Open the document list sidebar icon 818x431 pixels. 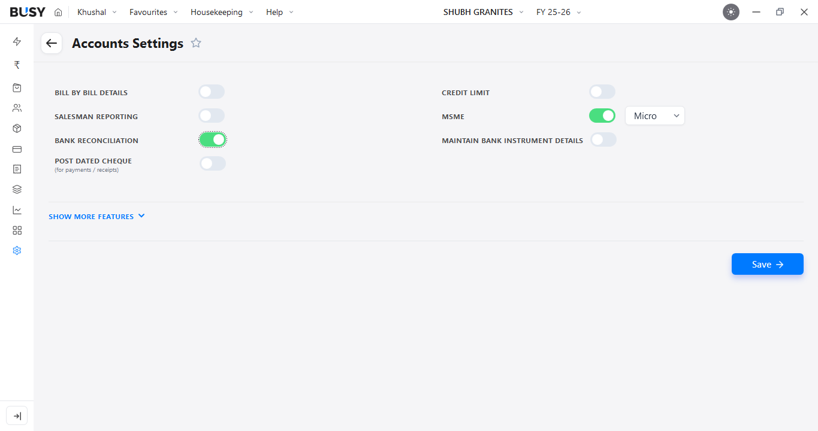tap(17, 169)
